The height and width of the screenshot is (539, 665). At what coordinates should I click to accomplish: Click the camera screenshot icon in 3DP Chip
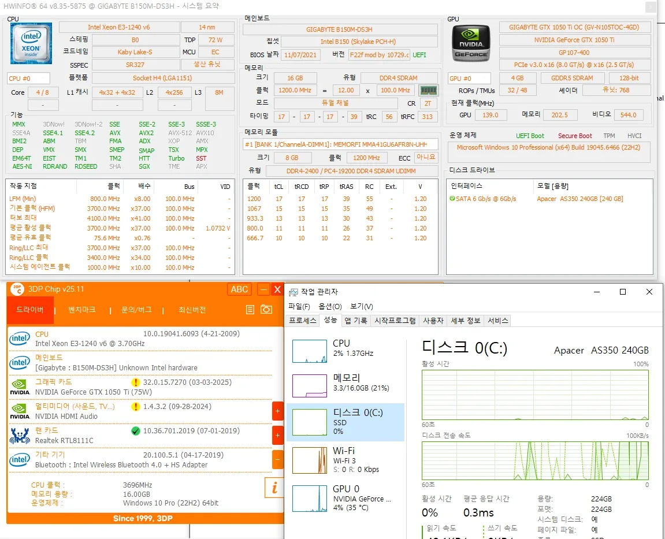(266, 309)
